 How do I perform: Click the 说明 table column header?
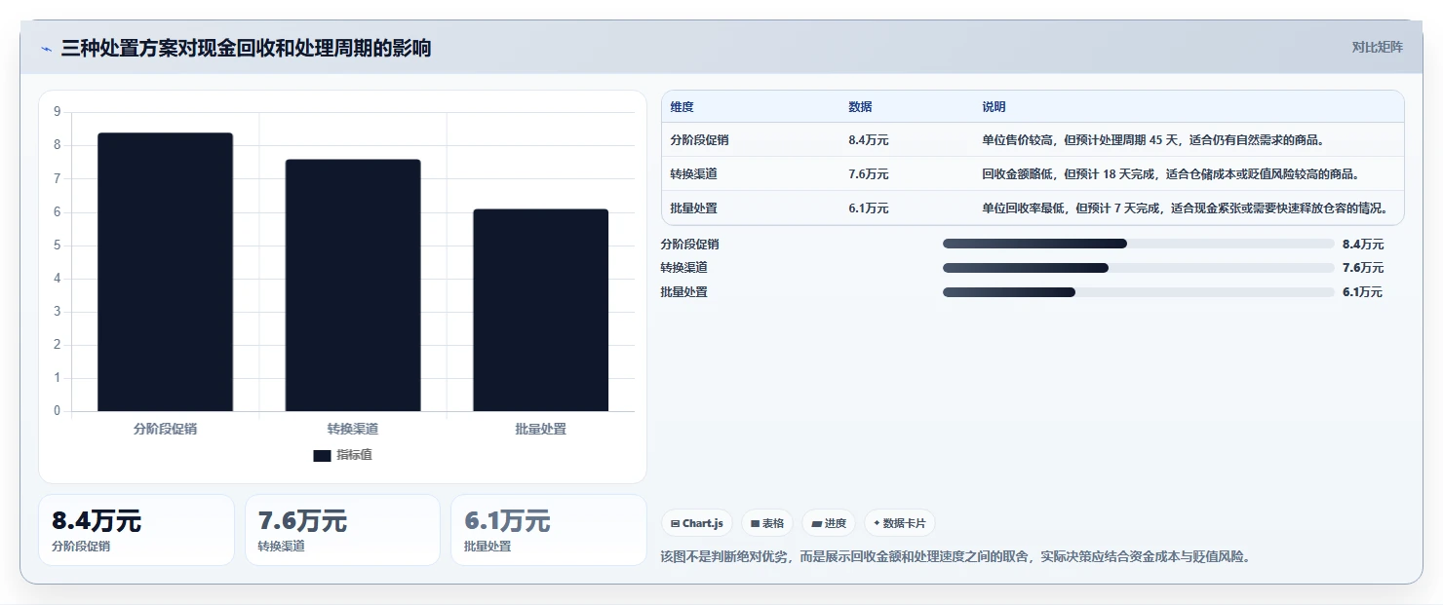(x=994, y=107)
